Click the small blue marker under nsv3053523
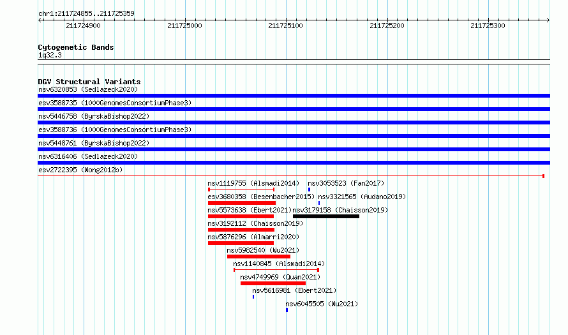Viewport: 568px width, 335px height. point(309,190)
